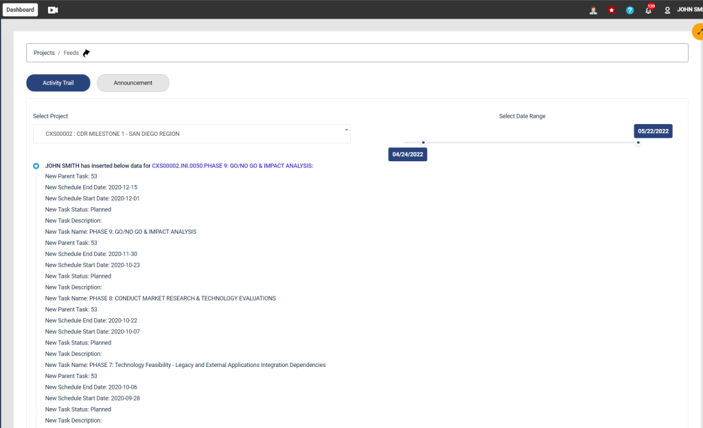Image resolution: width=703 pixels, height=428 pixels.
Task: Select the text New Schedule Start Date: 2020-10-07
Action: click(x=93, y=332)
